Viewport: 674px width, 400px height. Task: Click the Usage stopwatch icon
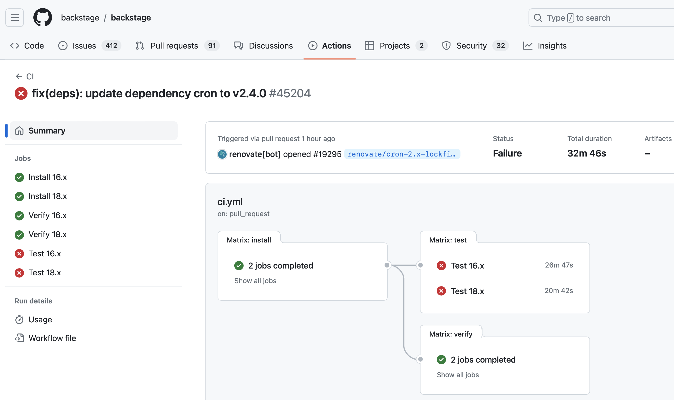[19, 319]
